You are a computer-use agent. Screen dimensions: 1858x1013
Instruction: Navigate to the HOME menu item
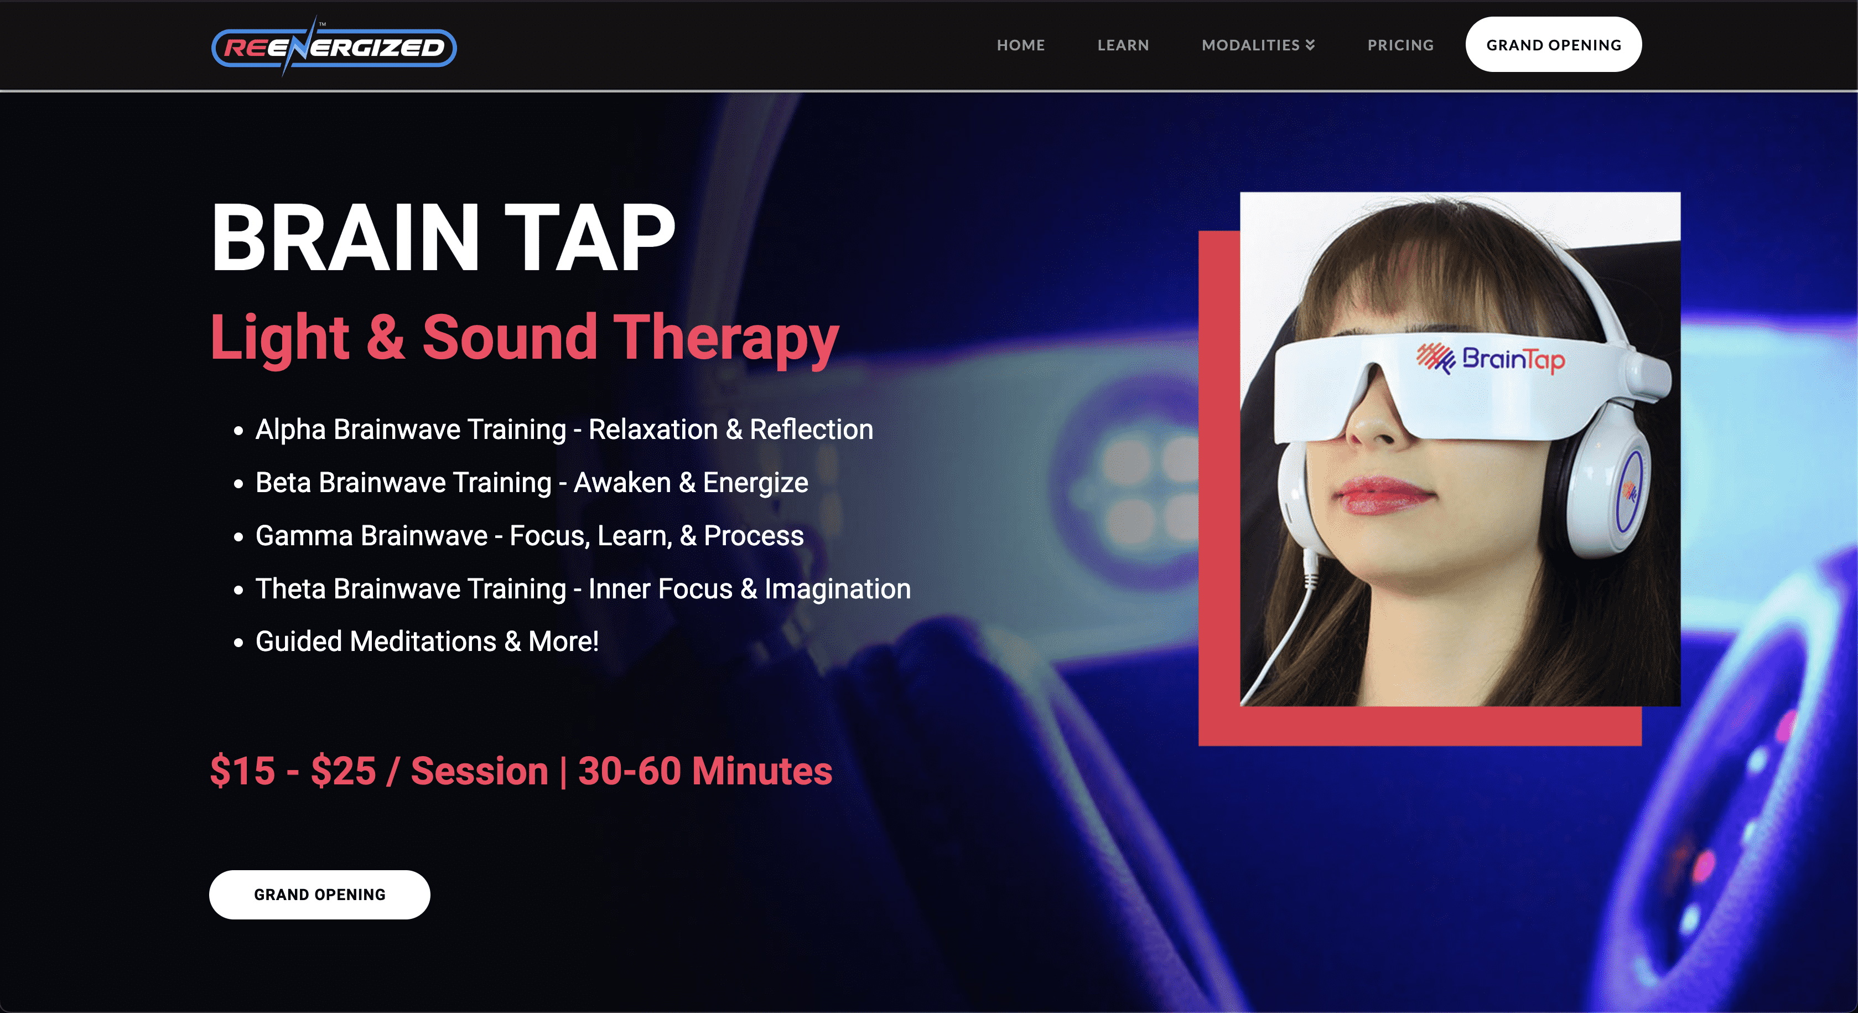(1021, 45)
